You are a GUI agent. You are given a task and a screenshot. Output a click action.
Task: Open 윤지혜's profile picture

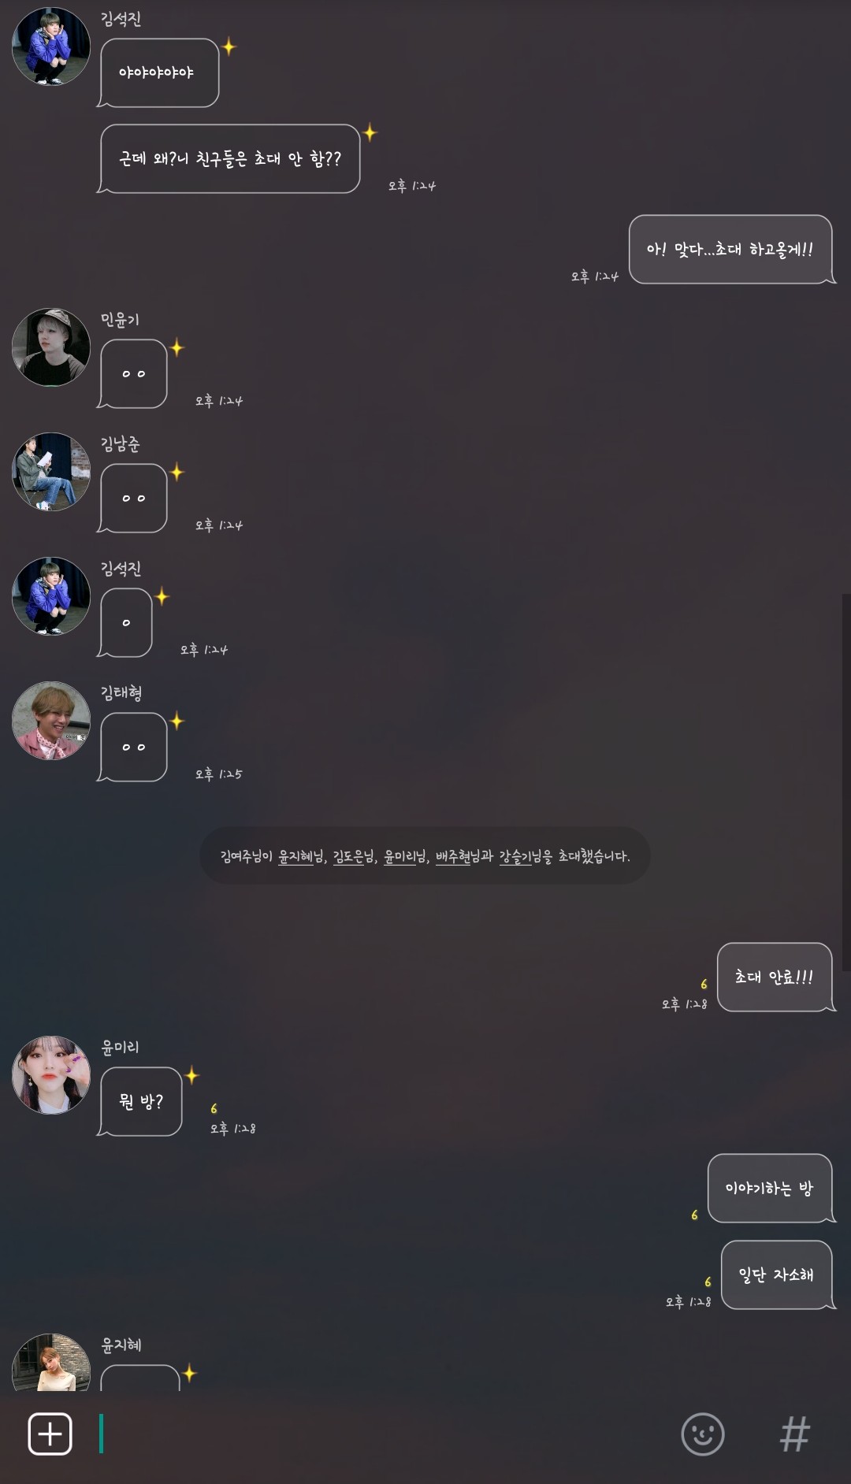51,1363
